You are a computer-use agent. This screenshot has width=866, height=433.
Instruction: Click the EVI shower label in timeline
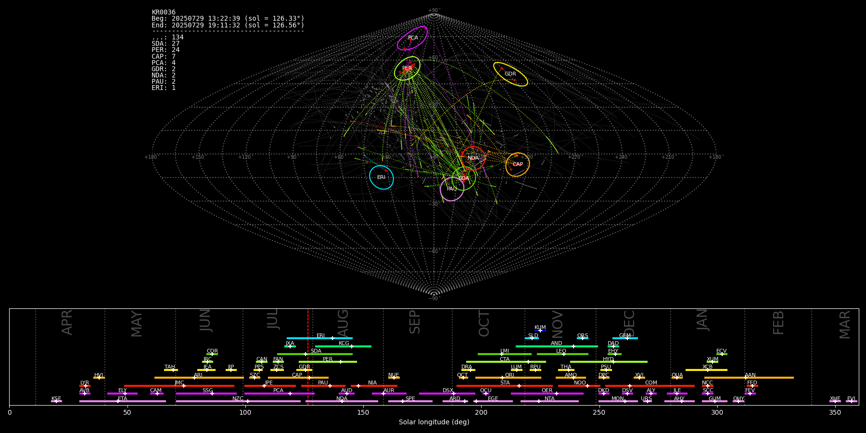(x=851, y=399)
